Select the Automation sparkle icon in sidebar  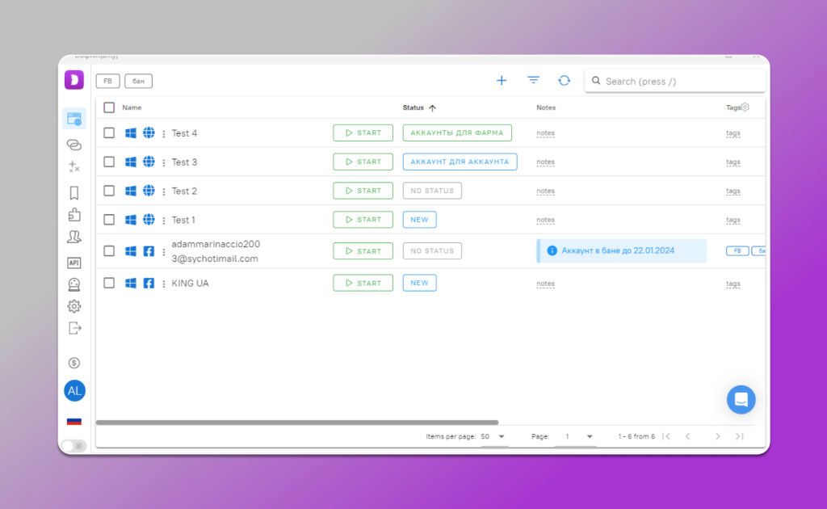(74, 167)
